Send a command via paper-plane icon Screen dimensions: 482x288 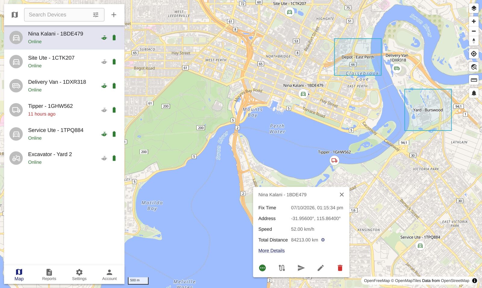301,268
